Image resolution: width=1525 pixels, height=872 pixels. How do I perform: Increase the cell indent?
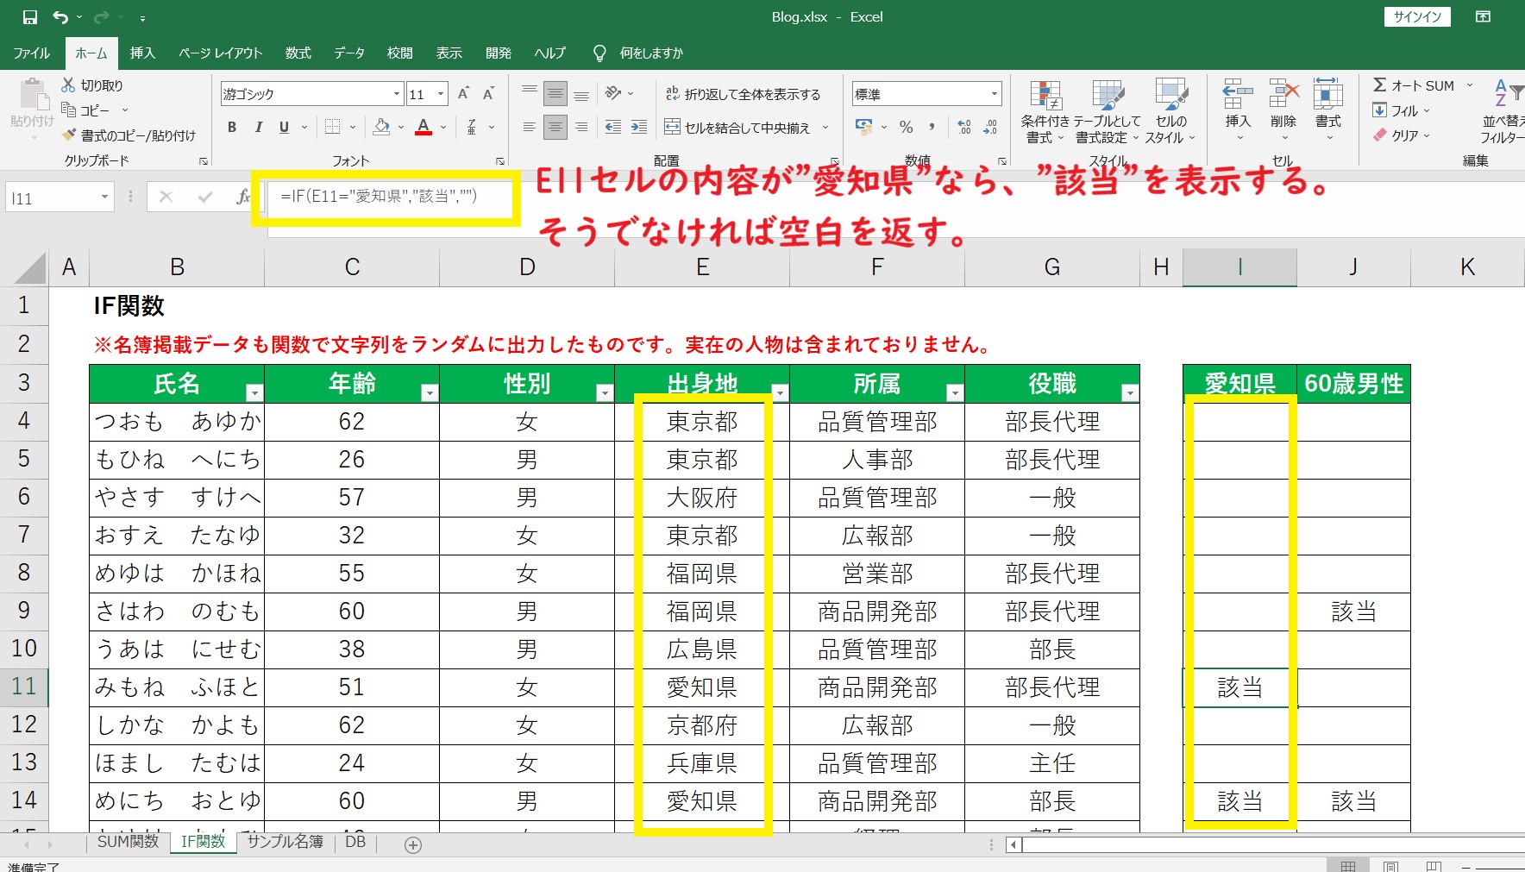(639, 128)
